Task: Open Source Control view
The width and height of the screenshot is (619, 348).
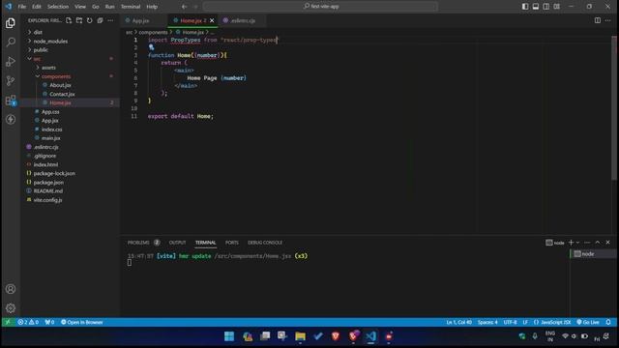Action: pyautogui.click(x=11, y=80)
